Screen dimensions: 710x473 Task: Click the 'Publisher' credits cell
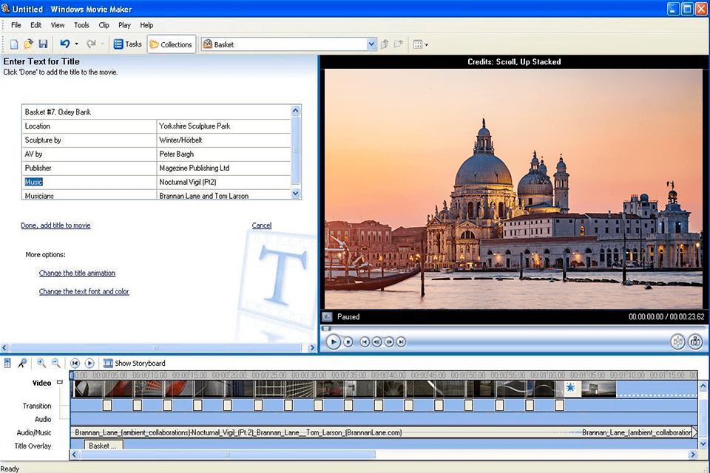(x=89, y=168)
